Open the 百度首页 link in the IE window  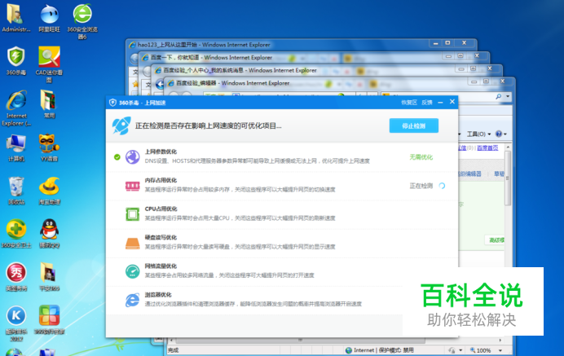tap(487, 147)
